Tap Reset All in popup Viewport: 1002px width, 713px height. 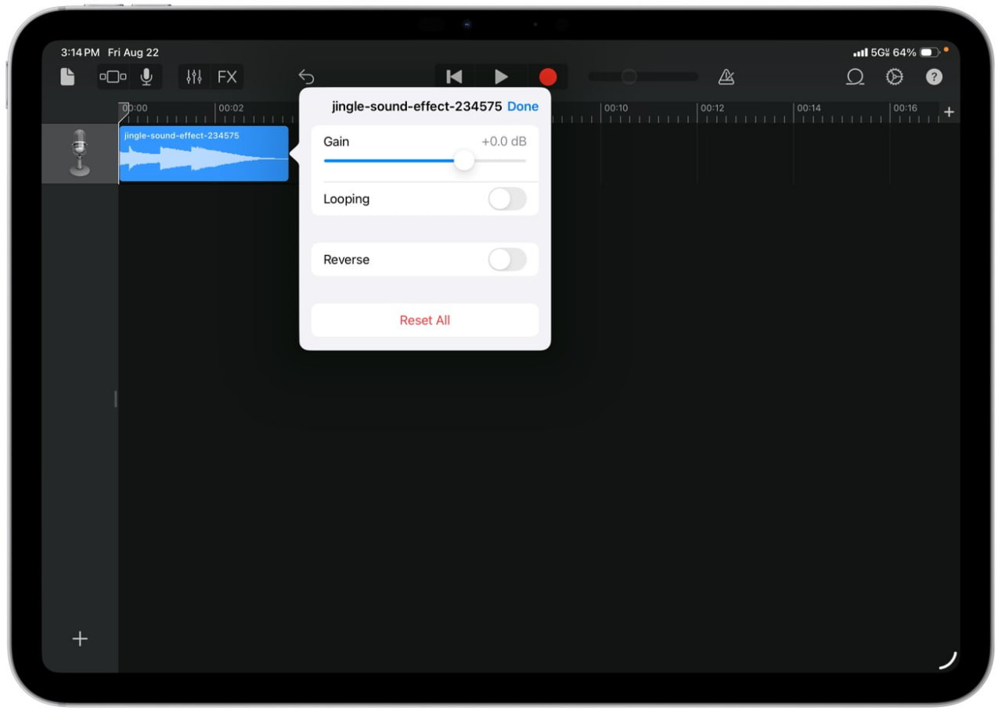(x=424, y=320)
